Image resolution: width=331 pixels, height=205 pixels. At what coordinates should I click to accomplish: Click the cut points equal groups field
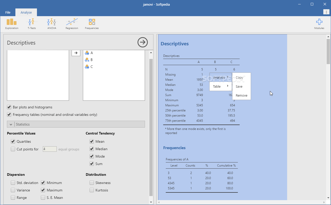(x=50, y=149)
